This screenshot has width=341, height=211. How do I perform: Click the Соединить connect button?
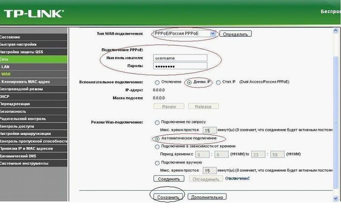[169, 179]
